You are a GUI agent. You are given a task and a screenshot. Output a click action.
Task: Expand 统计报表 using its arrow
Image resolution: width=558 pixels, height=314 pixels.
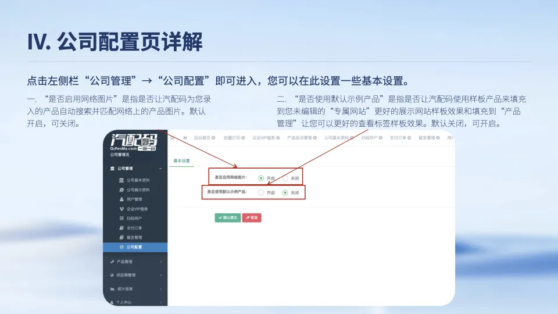point(161,289)
